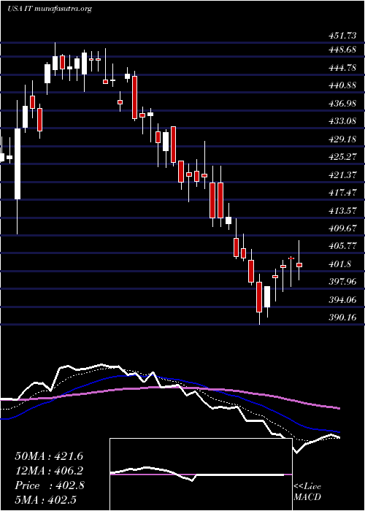Click the 413.57 price axis label

point(342,210)
